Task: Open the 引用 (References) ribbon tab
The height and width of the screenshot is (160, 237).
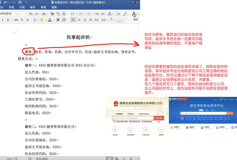Action: pos(22,7)
